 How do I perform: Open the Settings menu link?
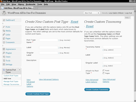9,65
